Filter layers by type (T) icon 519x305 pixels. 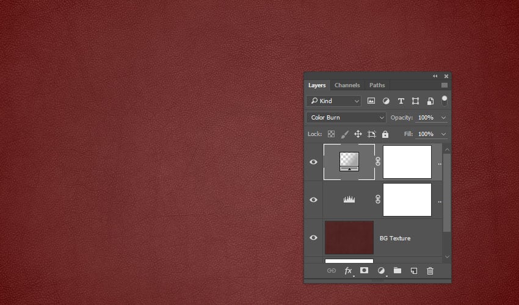click(x=401, y=101)
